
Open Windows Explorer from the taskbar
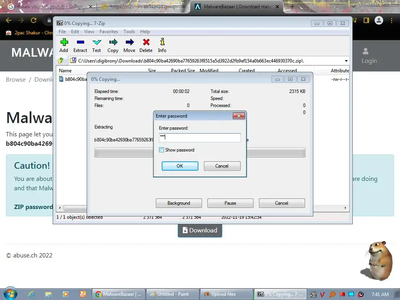pyautogui.click(x=48, y=294)
